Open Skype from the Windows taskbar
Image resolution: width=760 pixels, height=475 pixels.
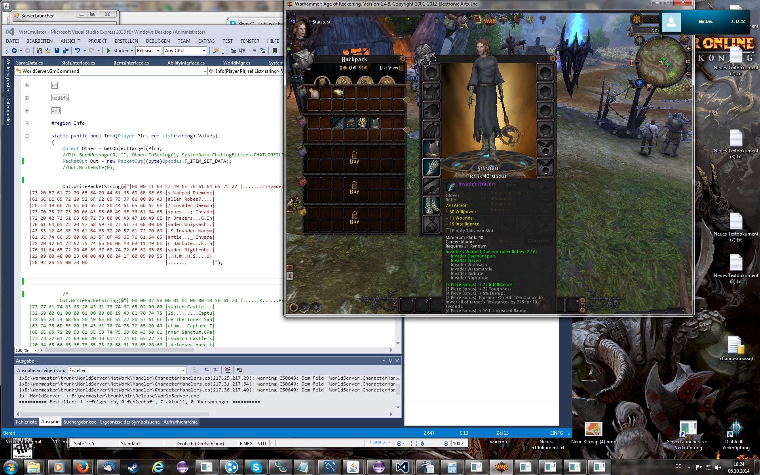pyautogui.click(x=256, y=467)
